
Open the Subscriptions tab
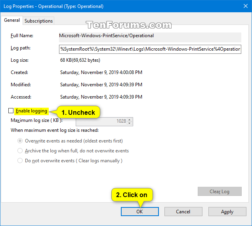38,21
